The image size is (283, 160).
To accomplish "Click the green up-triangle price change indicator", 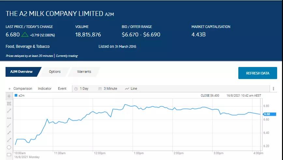I will (x=25, y=34).
